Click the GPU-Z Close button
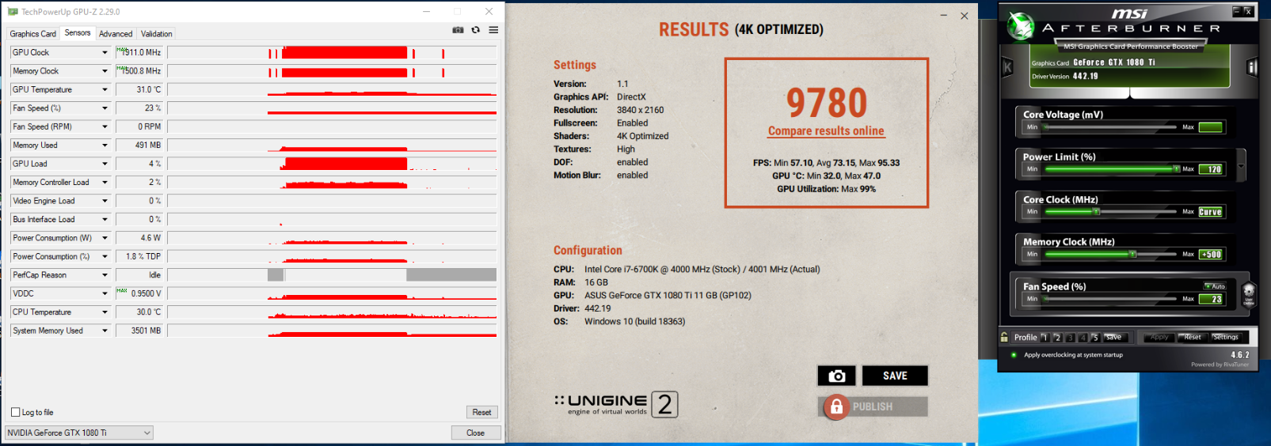This screenshot has height=446, width=1271. [475, 433]
